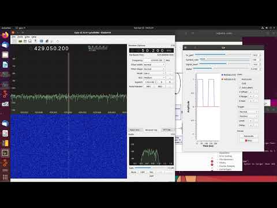Open Show Applications grid icon
The width and height of the screenshot is (277, 208).
click(5, 177)
